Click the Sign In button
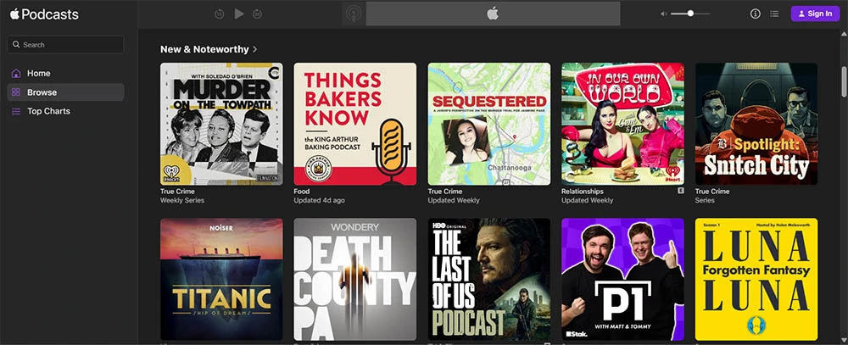848x345 pixels. coord(815,14)
